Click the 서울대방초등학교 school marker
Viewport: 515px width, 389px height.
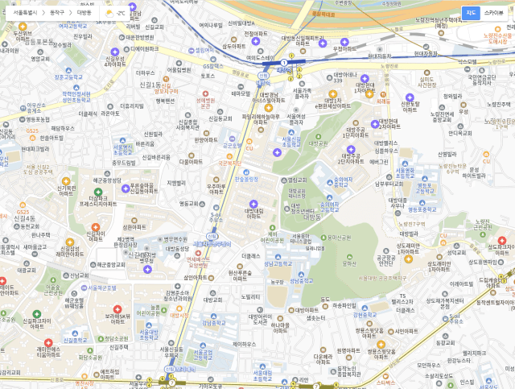(x=149, y=325)
